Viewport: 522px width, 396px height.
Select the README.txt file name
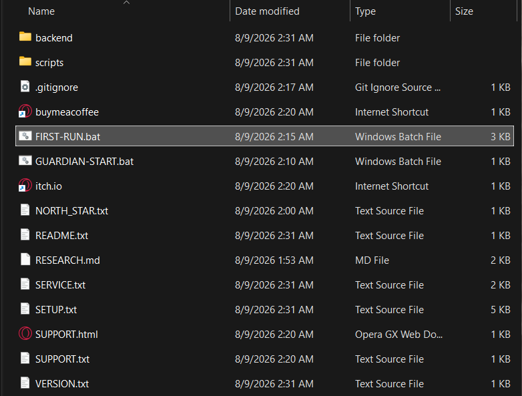click(x=61, y=236)
